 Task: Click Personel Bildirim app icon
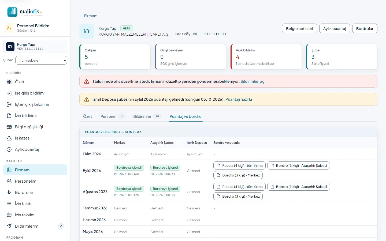click(9, 28)
